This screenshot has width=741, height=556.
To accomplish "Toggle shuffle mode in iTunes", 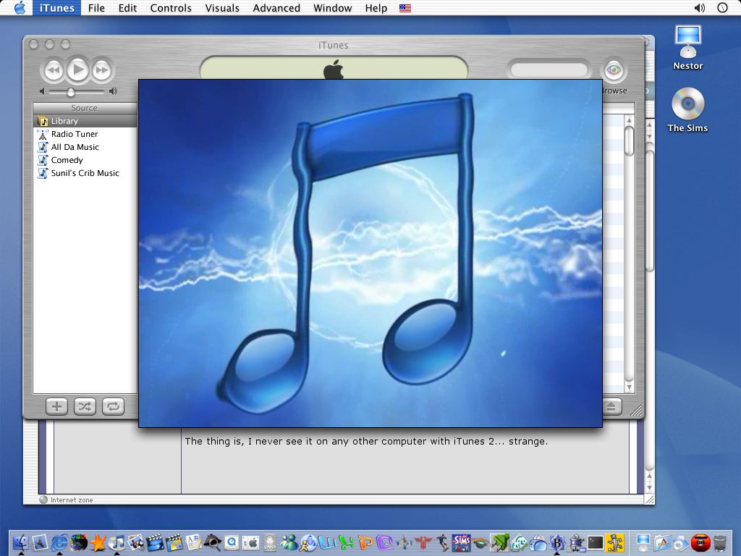I will 85,407.
